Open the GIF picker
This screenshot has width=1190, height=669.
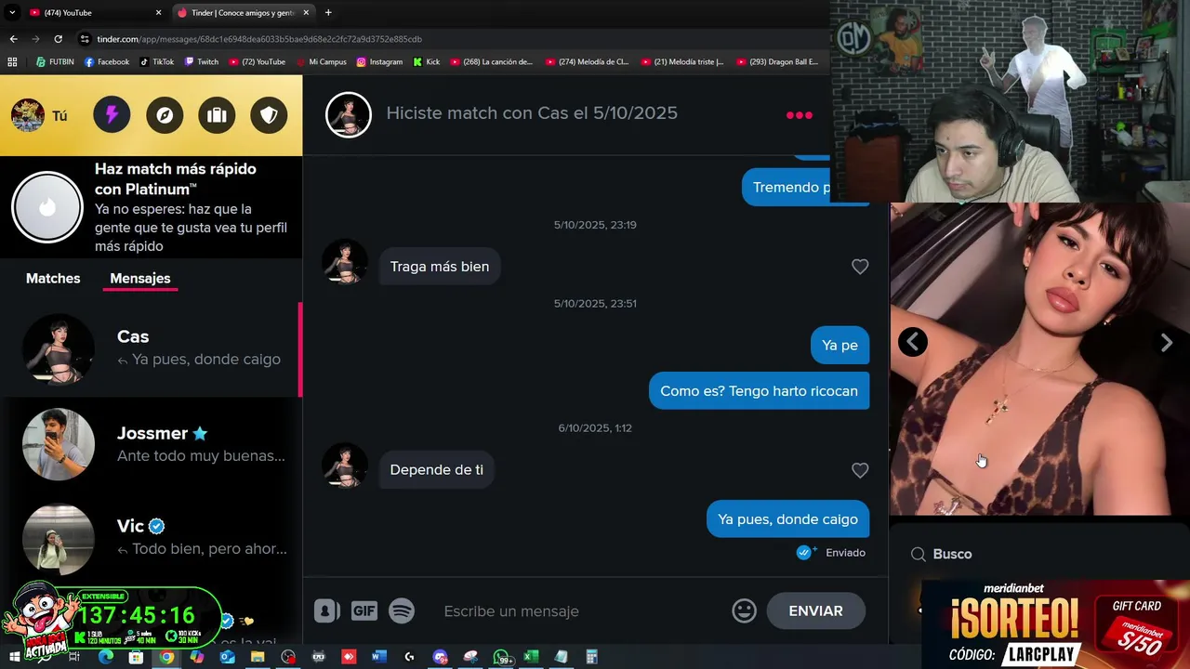[x=364, y=610]
